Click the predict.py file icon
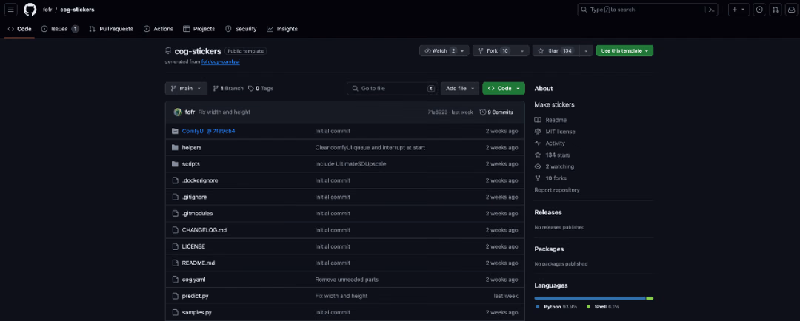The image size is (800, 321). click(x=175, y=296)
